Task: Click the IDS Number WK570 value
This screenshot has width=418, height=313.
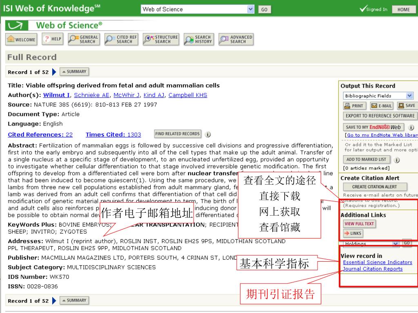Action: (x=60, y=277)
